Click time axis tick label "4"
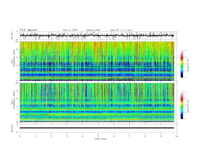This screenshot has height=153, width=199. pos(82,136)
